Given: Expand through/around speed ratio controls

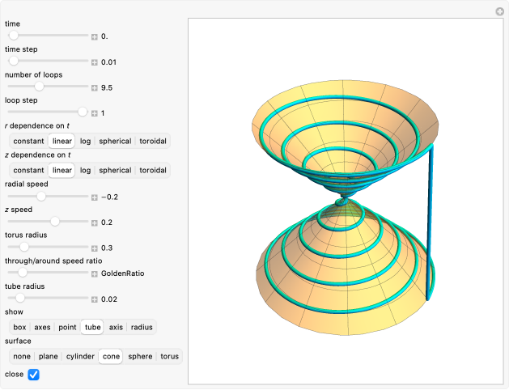Looking at the screenshot, I should (95, 273).
